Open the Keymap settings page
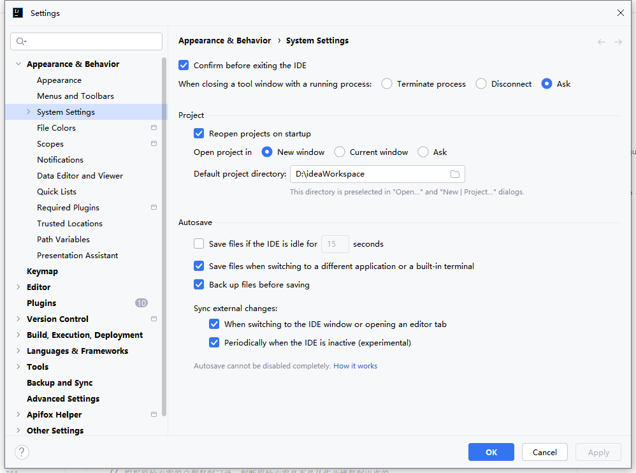636x473 pixels. click(42, 271)
